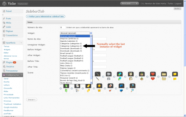The image size is (186, 117).
Task: Choose the pen tab icon
Action: [x=98, y=76]
